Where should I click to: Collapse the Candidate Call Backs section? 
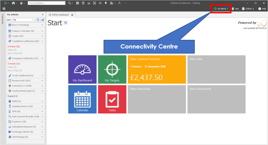(43, 41)
